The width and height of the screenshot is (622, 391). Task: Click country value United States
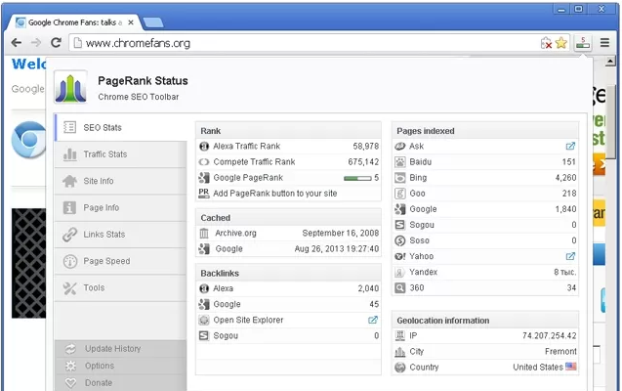coord(538,367)
